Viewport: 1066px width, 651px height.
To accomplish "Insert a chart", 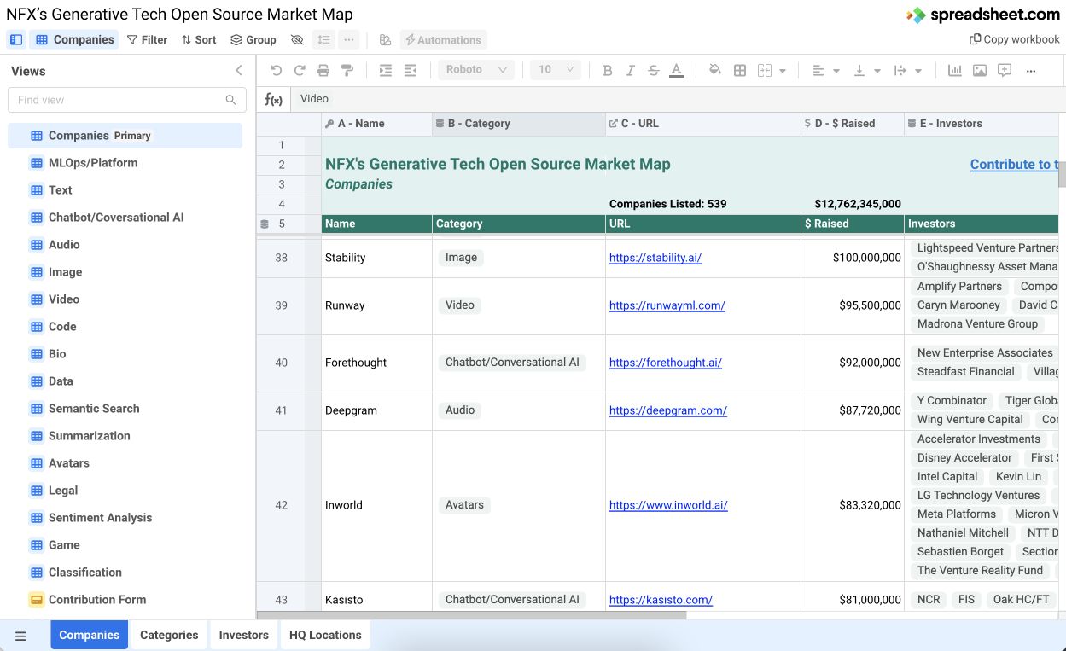I will (x=954, y=70).
